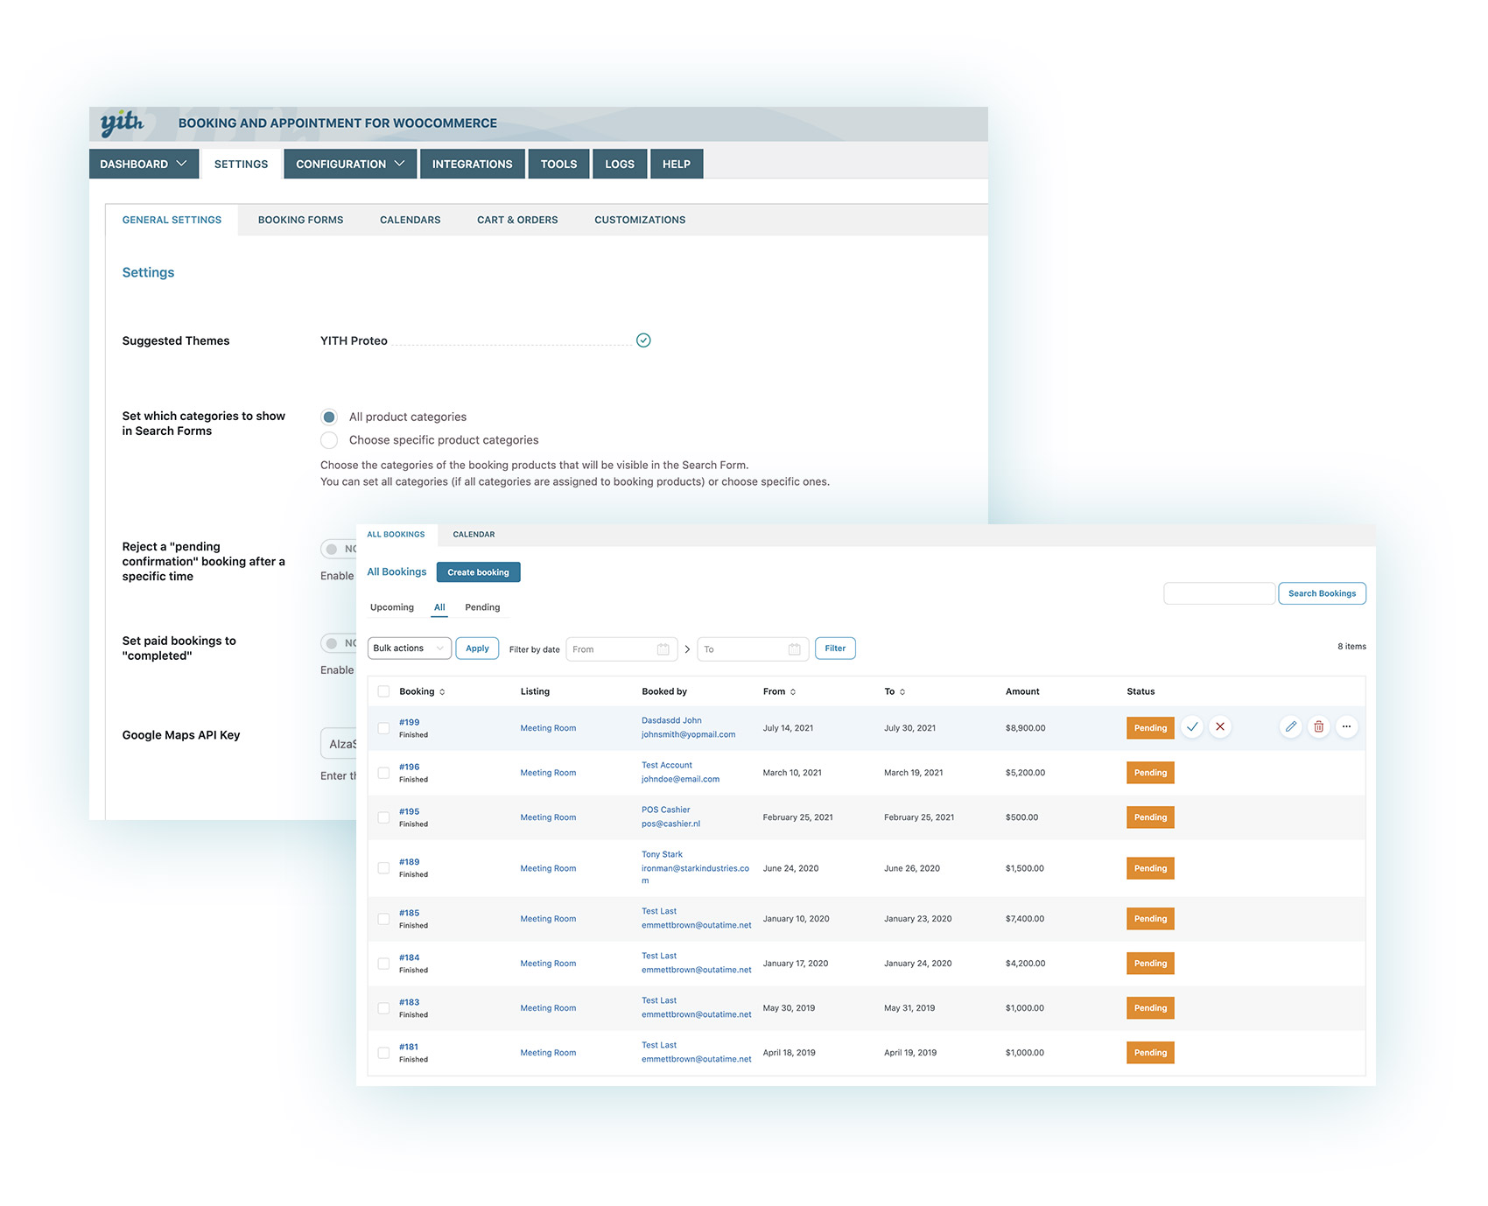Click the Create booking button
The height and width of the screenshot is (1206, 1488).
click(478, 572)
